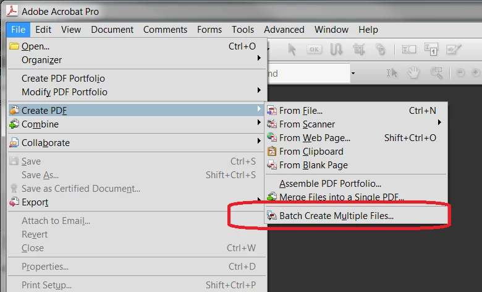Activate the Hand tool
482x292 pixels.
tap(413, 72)
